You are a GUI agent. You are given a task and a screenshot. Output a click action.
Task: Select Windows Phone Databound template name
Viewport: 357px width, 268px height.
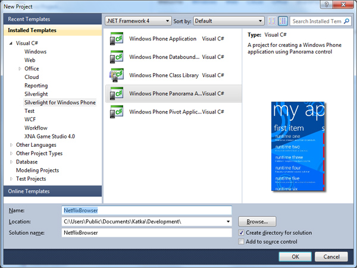164,57
